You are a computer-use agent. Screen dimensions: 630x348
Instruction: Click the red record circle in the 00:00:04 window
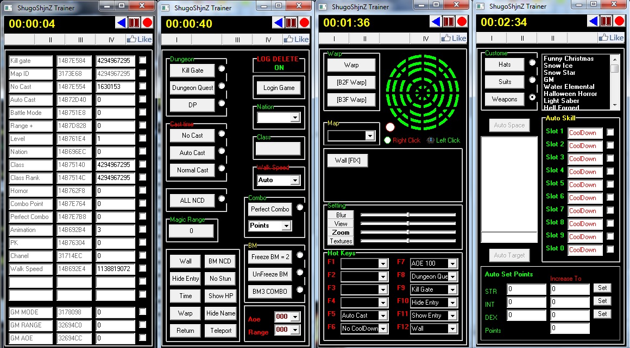[x=148, y=22]
